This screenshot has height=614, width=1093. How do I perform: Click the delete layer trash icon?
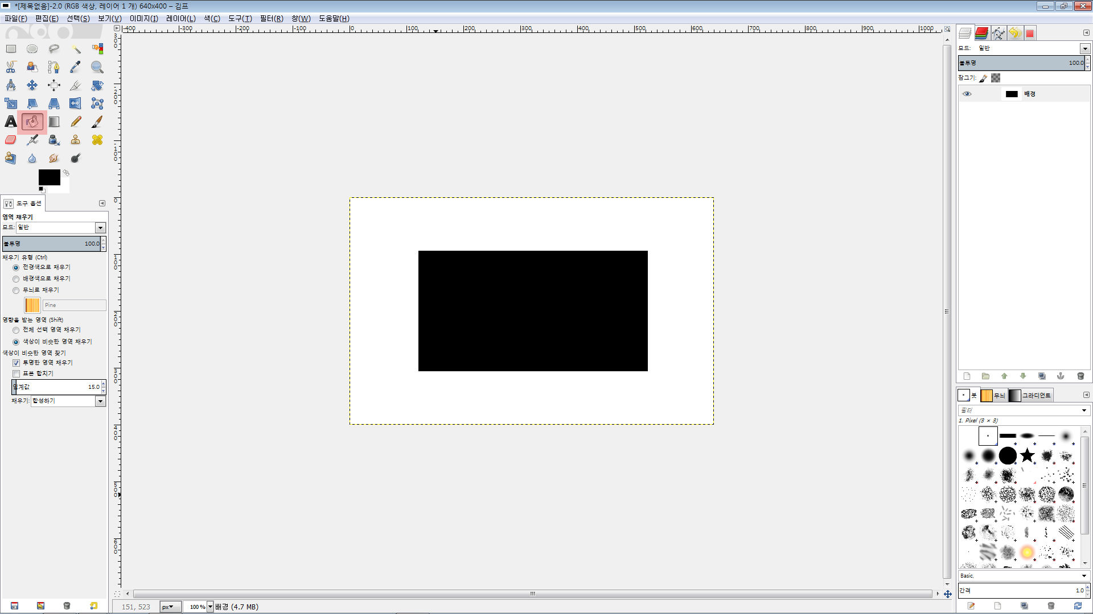coord(1080,376)
